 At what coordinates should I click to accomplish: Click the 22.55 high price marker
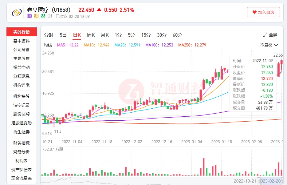coord(278,55)
